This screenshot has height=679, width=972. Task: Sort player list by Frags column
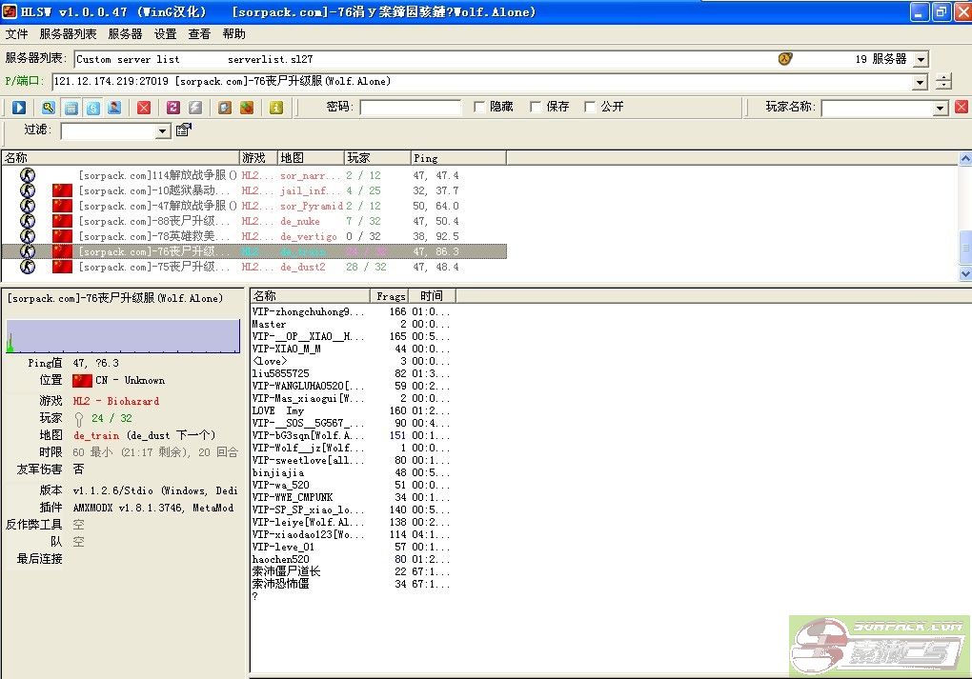(x=389, y=296)
